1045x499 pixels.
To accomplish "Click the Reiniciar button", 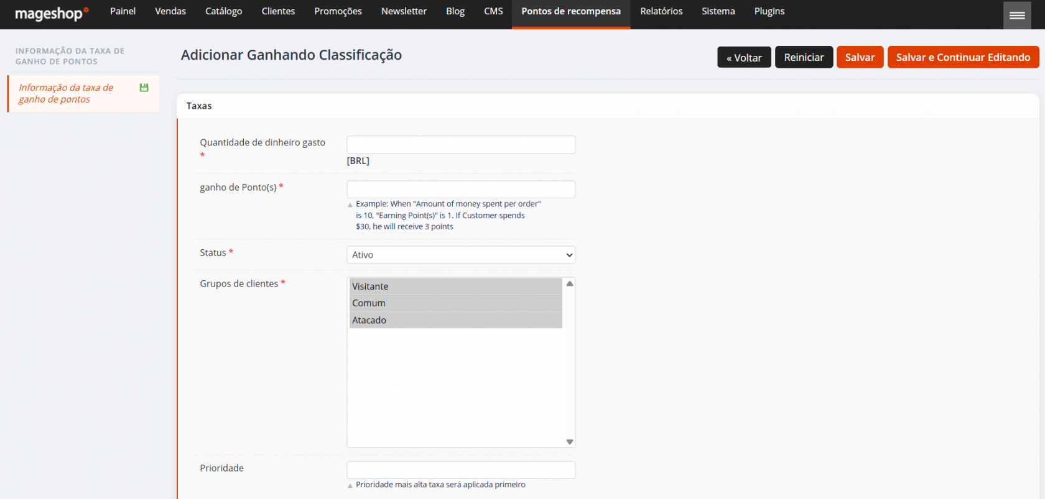I will pyautogui.click(x=804, y=57).
